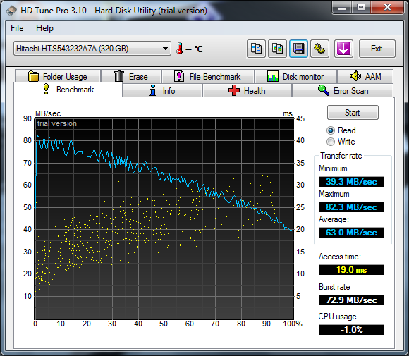Screen dimensions: 409x356
Task: Open the Health tab with red cross
Action: click(x=247, y=91)
